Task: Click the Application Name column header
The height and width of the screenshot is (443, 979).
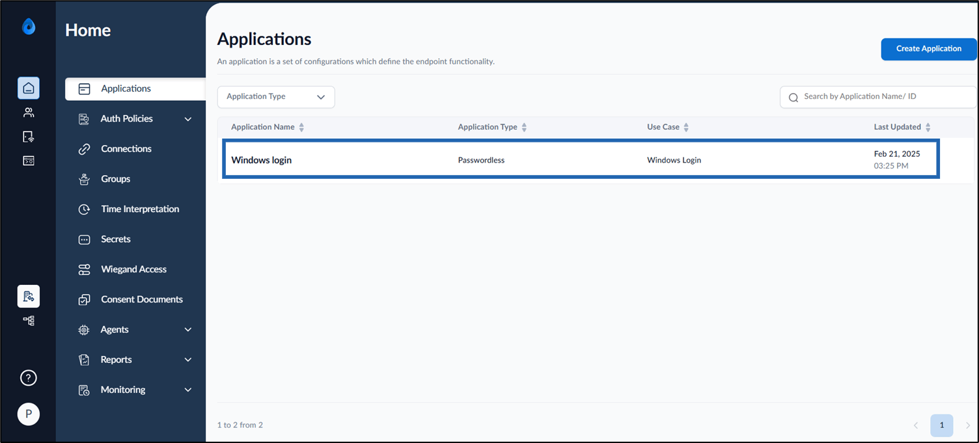Action: tap(263, 127)
